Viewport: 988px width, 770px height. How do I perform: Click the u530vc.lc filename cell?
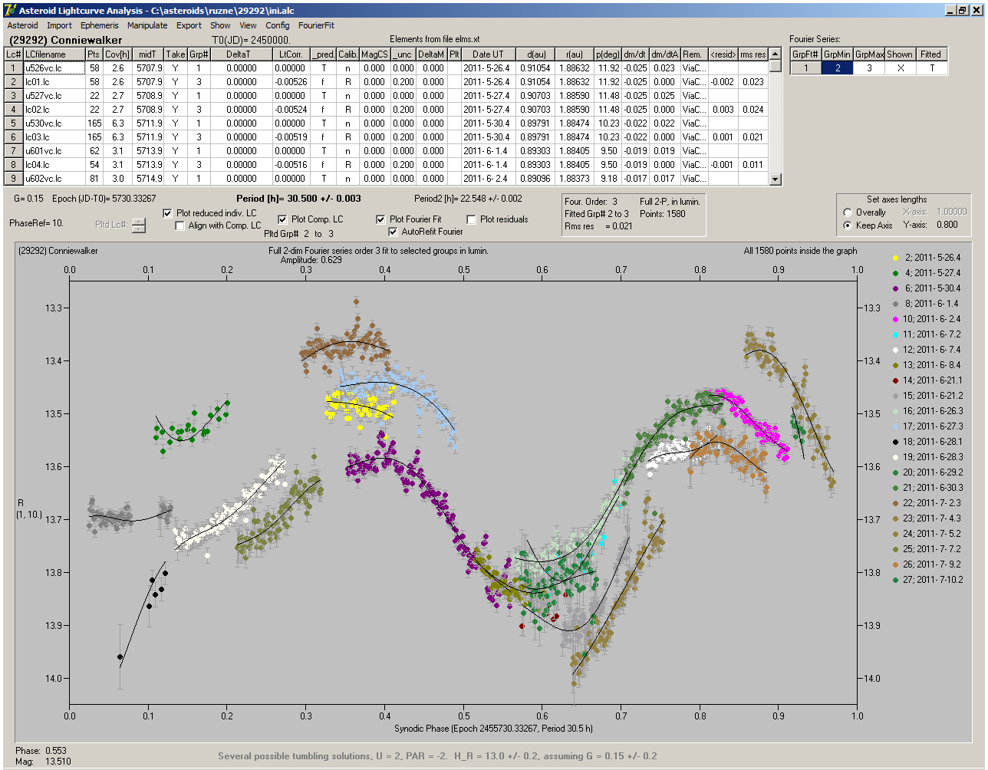(54, 123)
